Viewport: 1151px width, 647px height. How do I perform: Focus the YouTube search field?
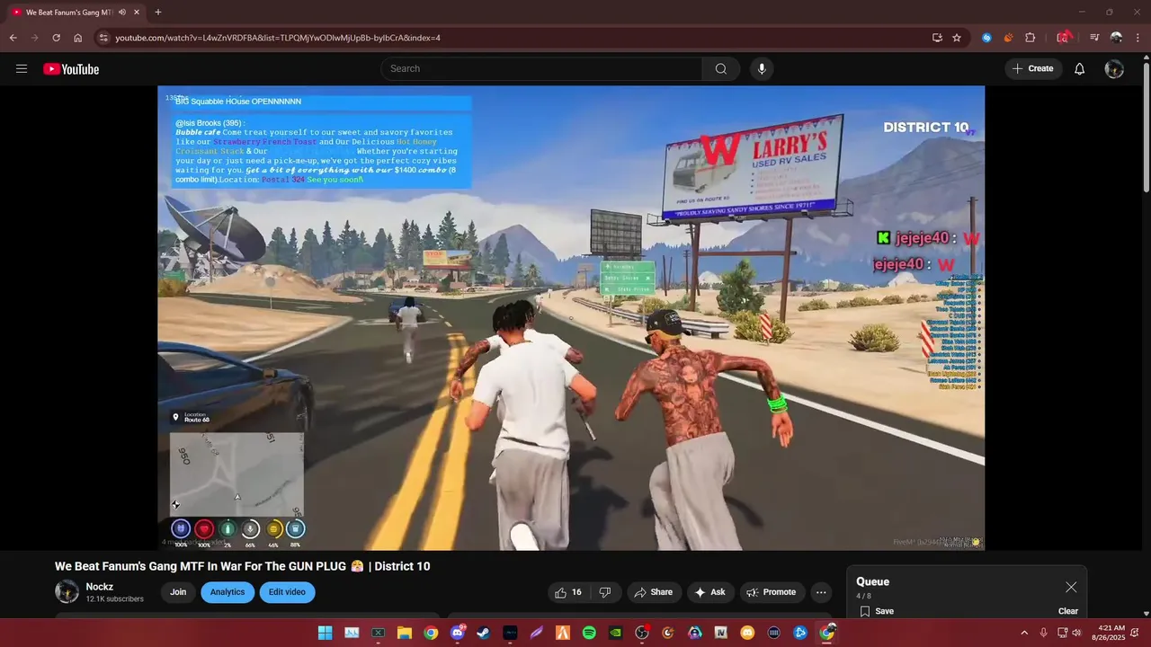541,69
